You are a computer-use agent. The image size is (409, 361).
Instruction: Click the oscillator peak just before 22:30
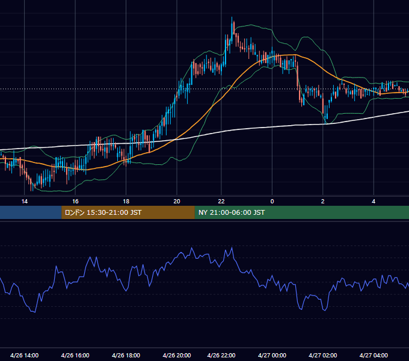tap(232, 248)
